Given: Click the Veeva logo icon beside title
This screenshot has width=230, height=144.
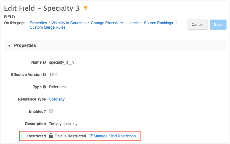Looking at the screenshot, I should 86,8.
